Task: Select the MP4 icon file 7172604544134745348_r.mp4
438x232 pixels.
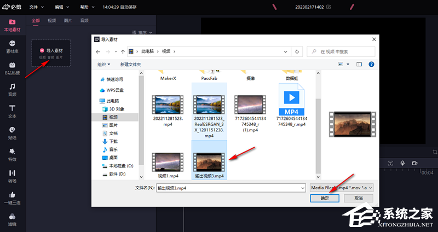Action: click(x=292, y=105)
